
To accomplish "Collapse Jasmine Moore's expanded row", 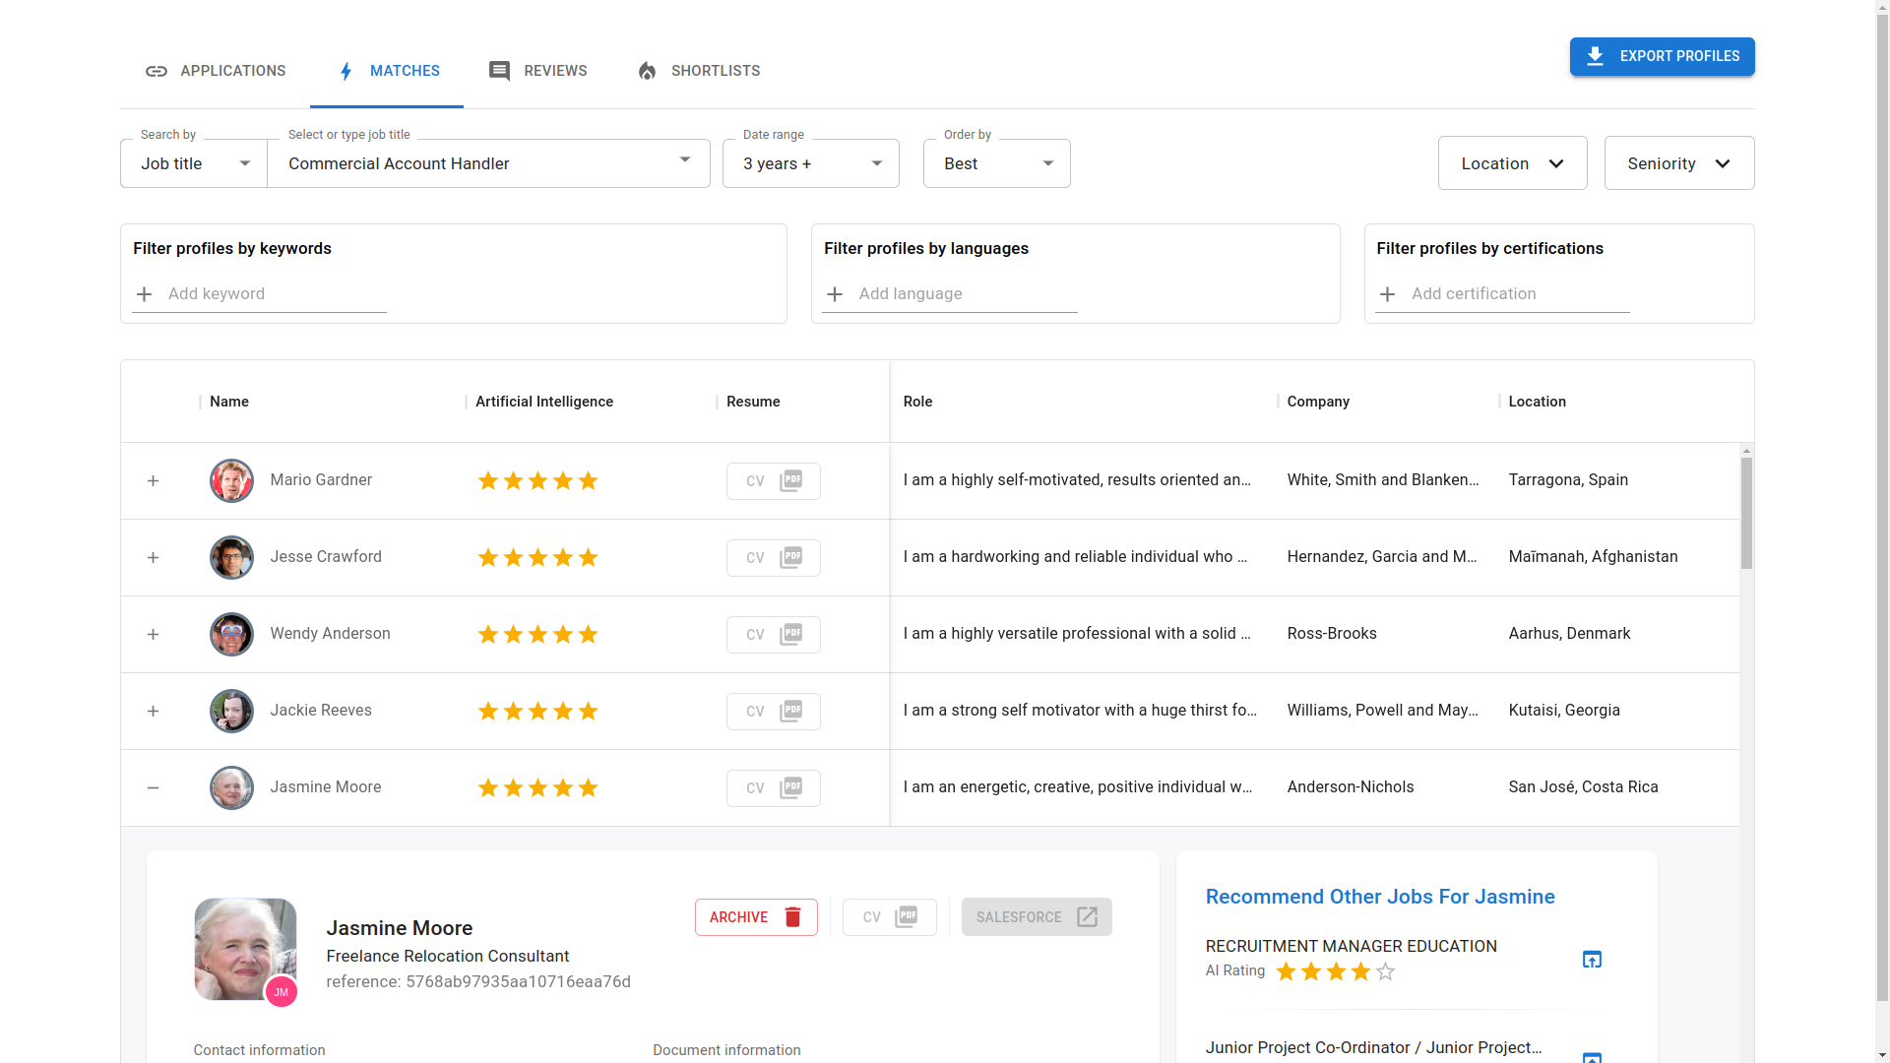I will [x=153, y=788].
